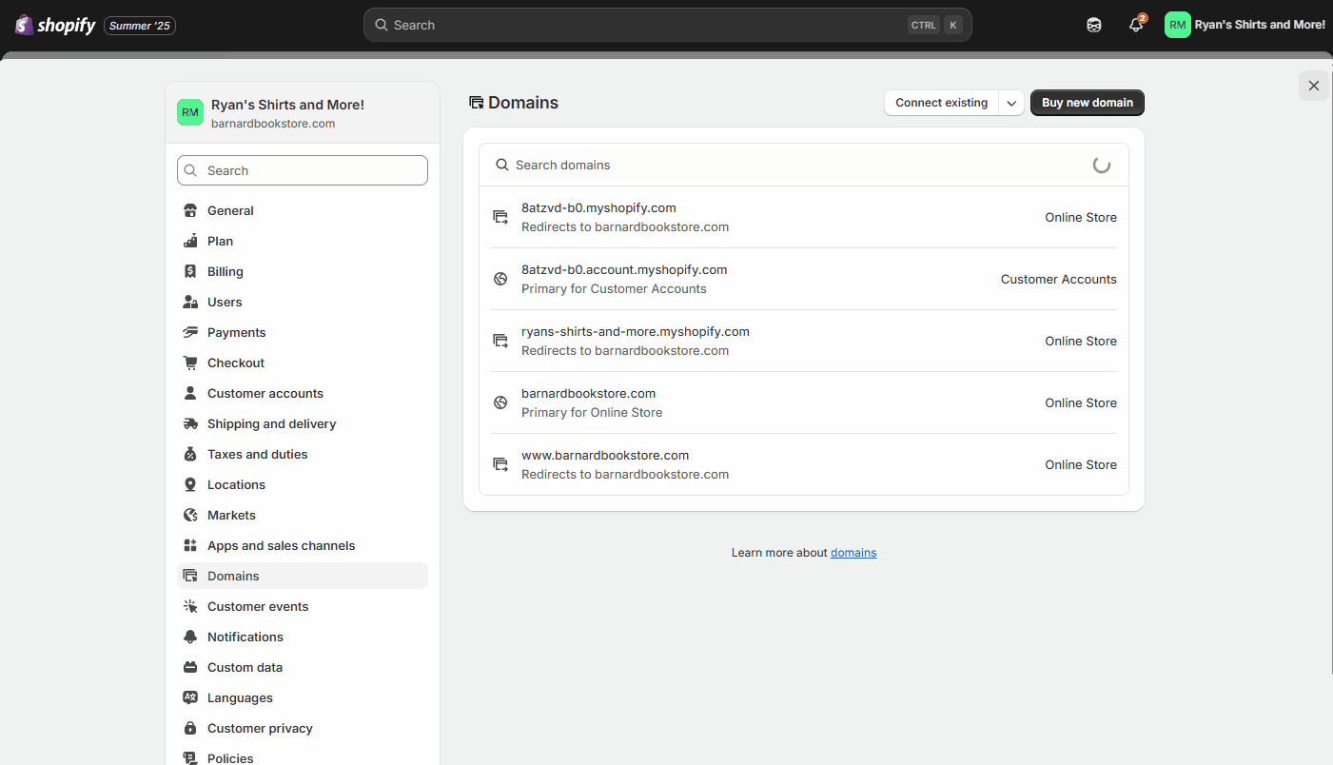Click the Custom data icon

(x=190, y=667)
